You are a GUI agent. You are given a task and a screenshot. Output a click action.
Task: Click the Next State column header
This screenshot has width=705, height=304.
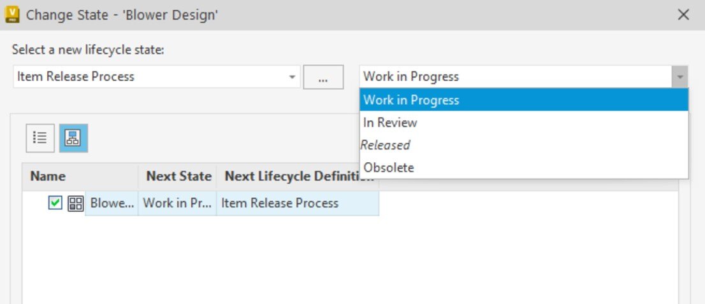[x=178, y=176]
